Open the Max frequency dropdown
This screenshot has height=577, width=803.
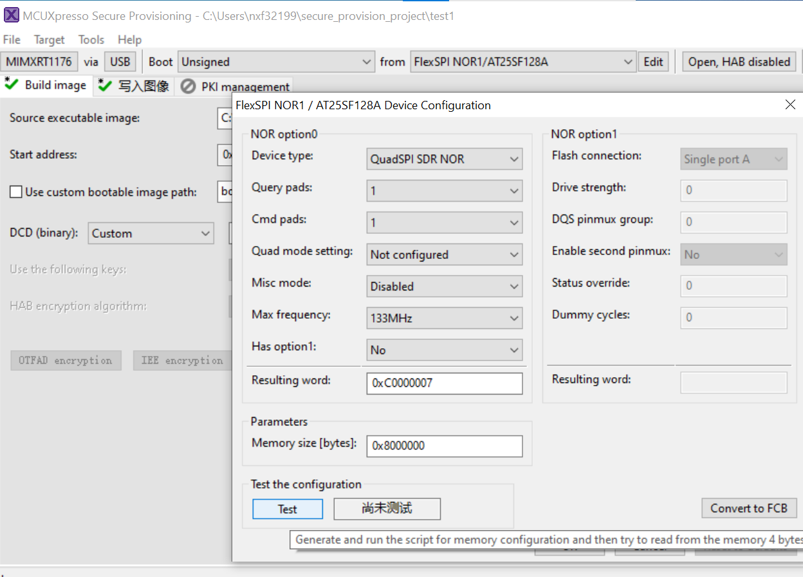tap(514, 318)
